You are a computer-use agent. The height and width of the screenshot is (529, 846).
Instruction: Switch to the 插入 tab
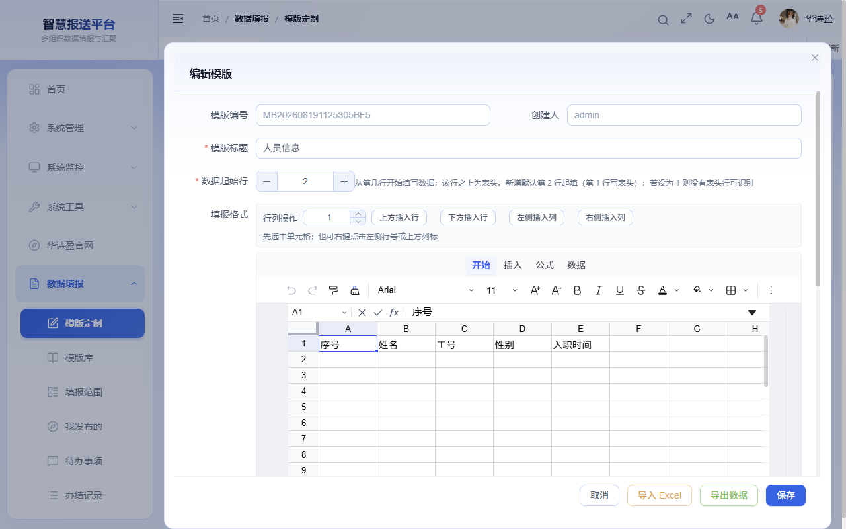tap(513, 265)
